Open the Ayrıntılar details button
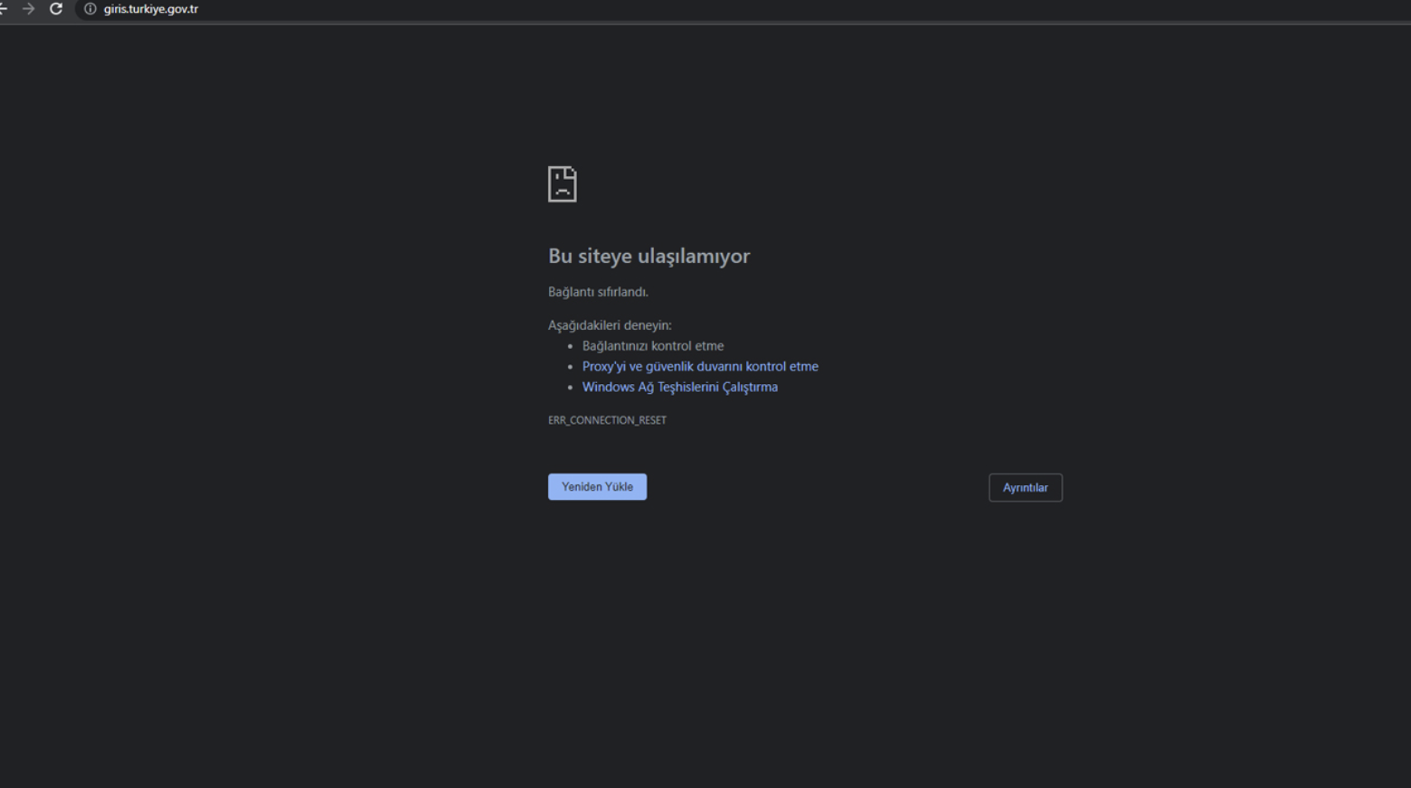 (1025, 488)
